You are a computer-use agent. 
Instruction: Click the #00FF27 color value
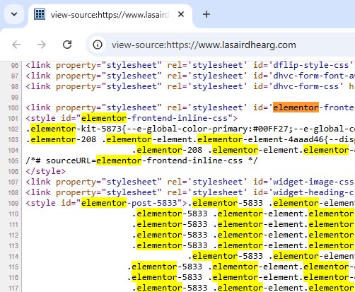pyautogui.click(x=271, y=129)
